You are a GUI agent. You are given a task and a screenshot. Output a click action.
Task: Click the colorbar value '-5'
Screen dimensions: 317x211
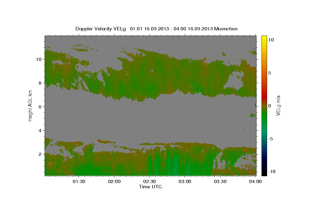point(270,139)
